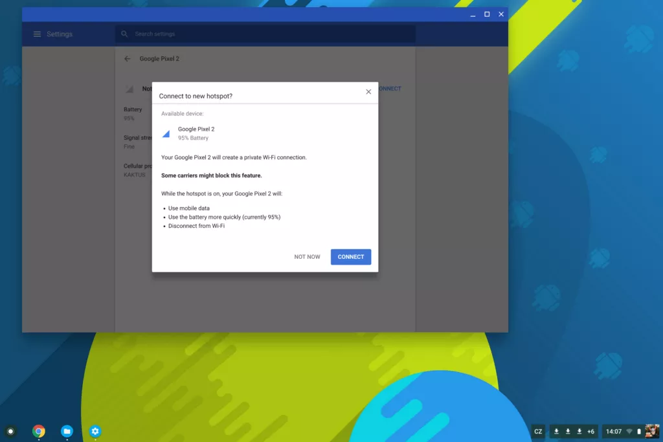Viewport: 663px width, 442px height.
Task: Go back using the arrow beside Google Pixel 2
Action: tap(128, 59)
